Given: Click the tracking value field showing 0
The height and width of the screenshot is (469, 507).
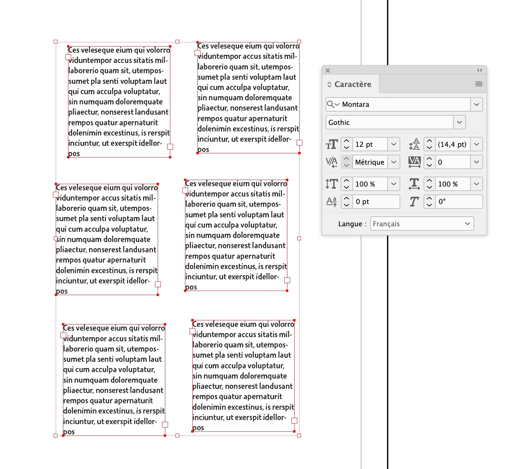Looking at the screenshot, I should pyautogui.click(x=453, y=162).
